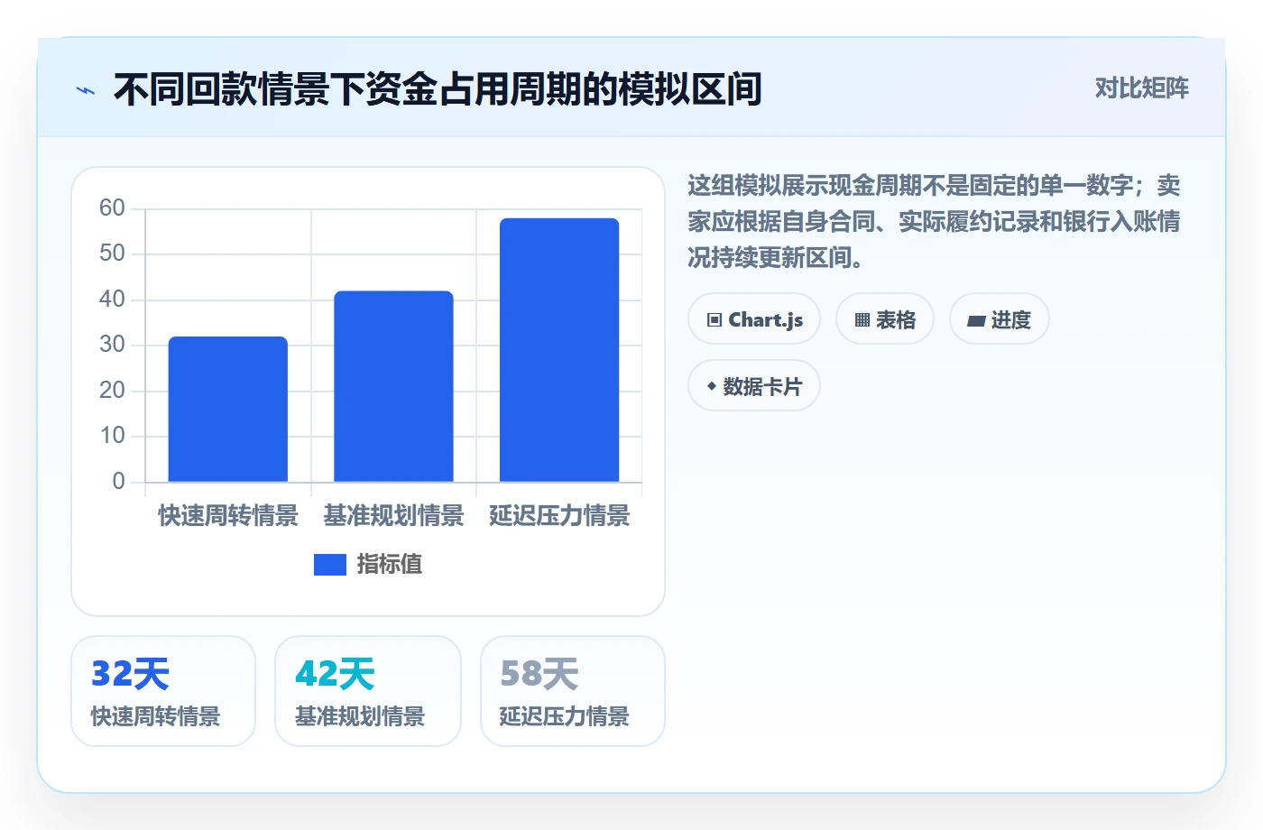Click the 基准规划情景 x-axis label

[x=393, y=516]
